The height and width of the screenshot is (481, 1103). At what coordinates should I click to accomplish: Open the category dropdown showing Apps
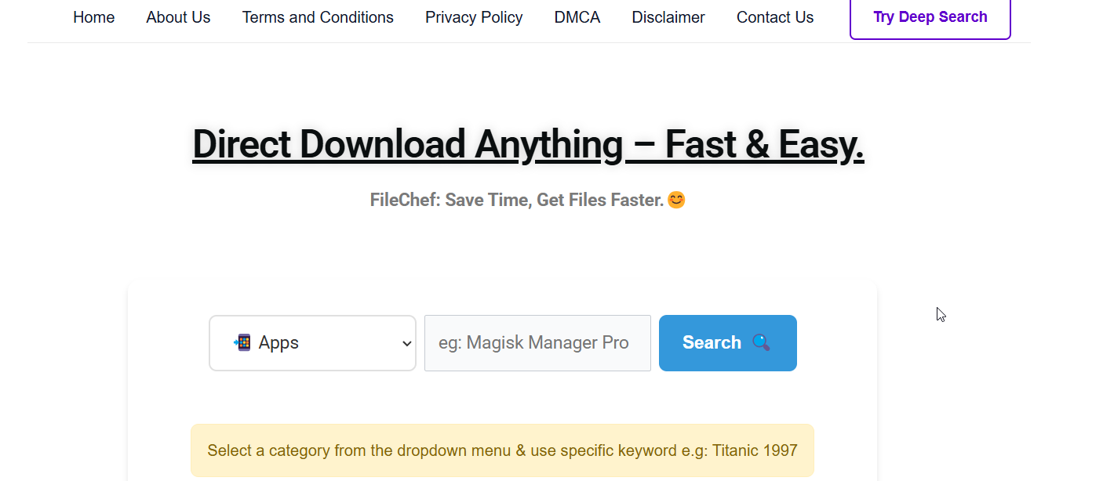312,342
